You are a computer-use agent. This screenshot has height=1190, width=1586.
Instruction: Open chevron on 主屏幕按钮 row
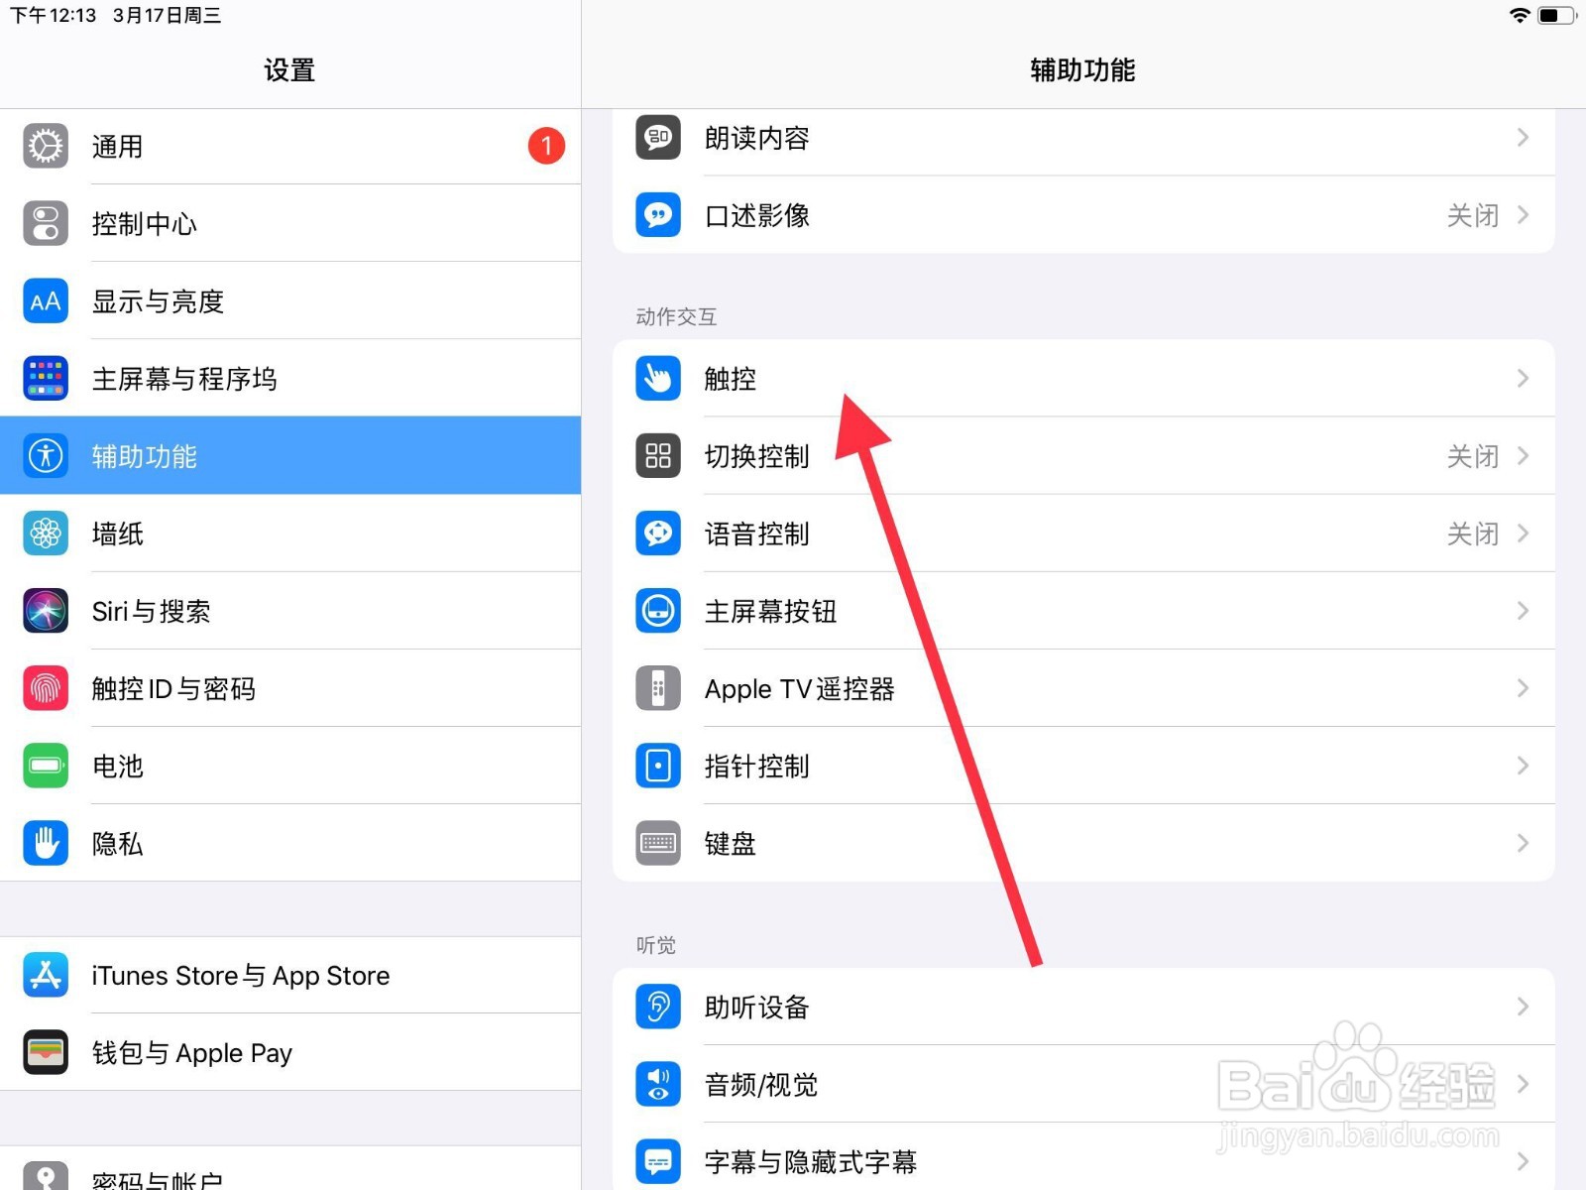pyautogui.click(x=1524, y=610)
